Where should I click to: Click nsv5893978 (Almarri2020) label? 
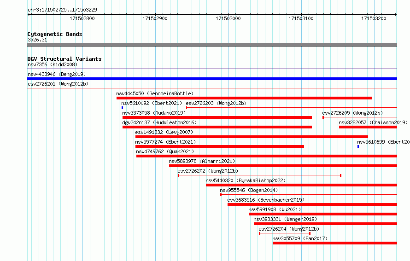point(202,161)
